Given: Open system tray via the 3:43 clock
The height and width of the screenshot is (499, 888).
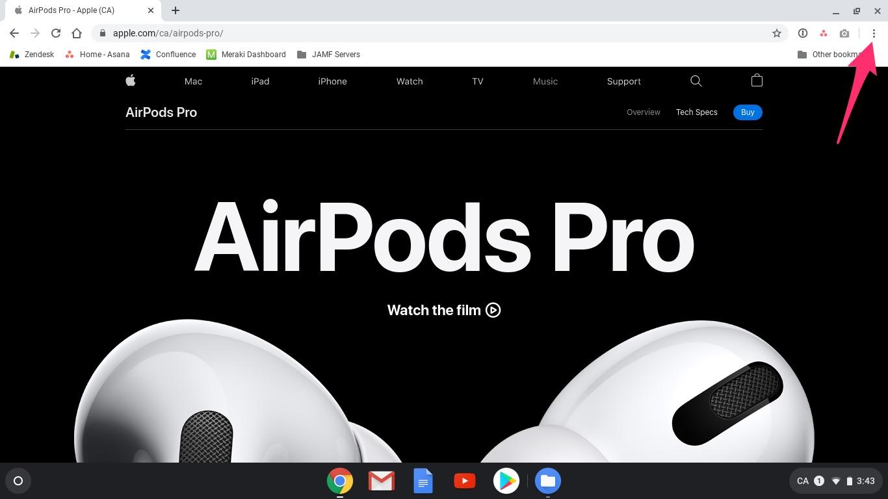Looking at the screenshot, I should [866, 481].
